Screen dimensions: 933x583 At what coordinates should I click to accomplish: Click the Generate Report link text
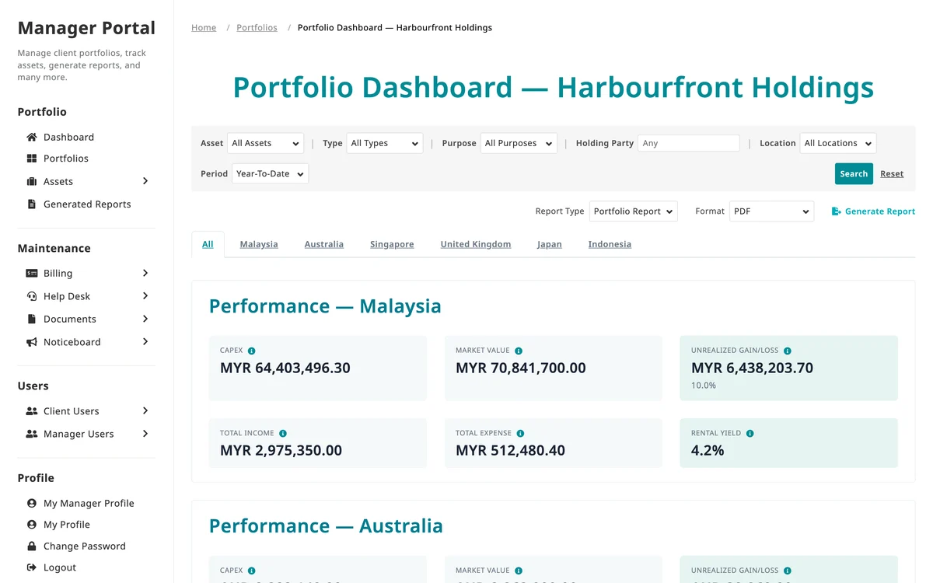point(880,211)
